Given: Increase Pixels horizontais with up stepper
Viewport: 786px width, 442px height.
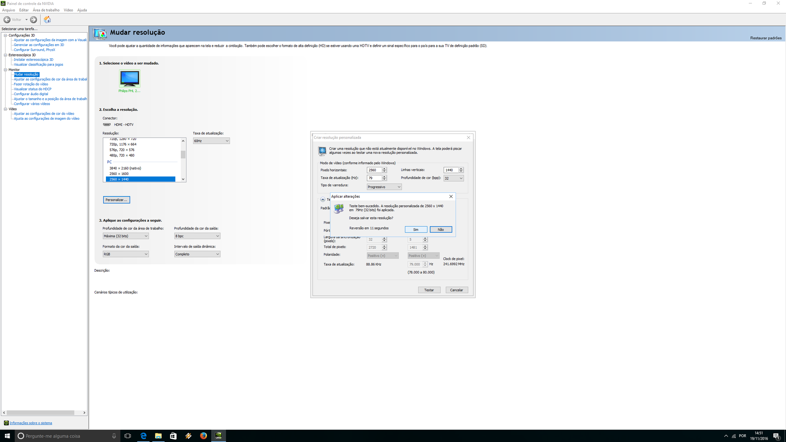Looking at the screenshot, I should [384, 169].
